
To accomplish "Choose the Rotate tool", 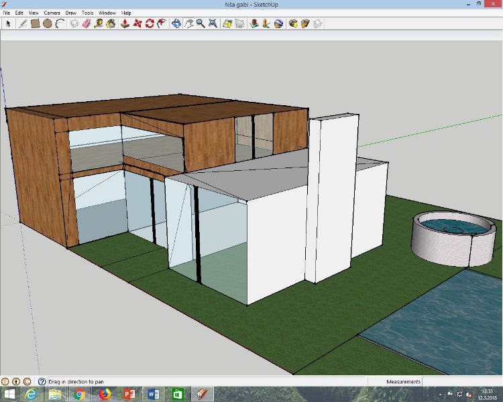I will pos(150,23).
